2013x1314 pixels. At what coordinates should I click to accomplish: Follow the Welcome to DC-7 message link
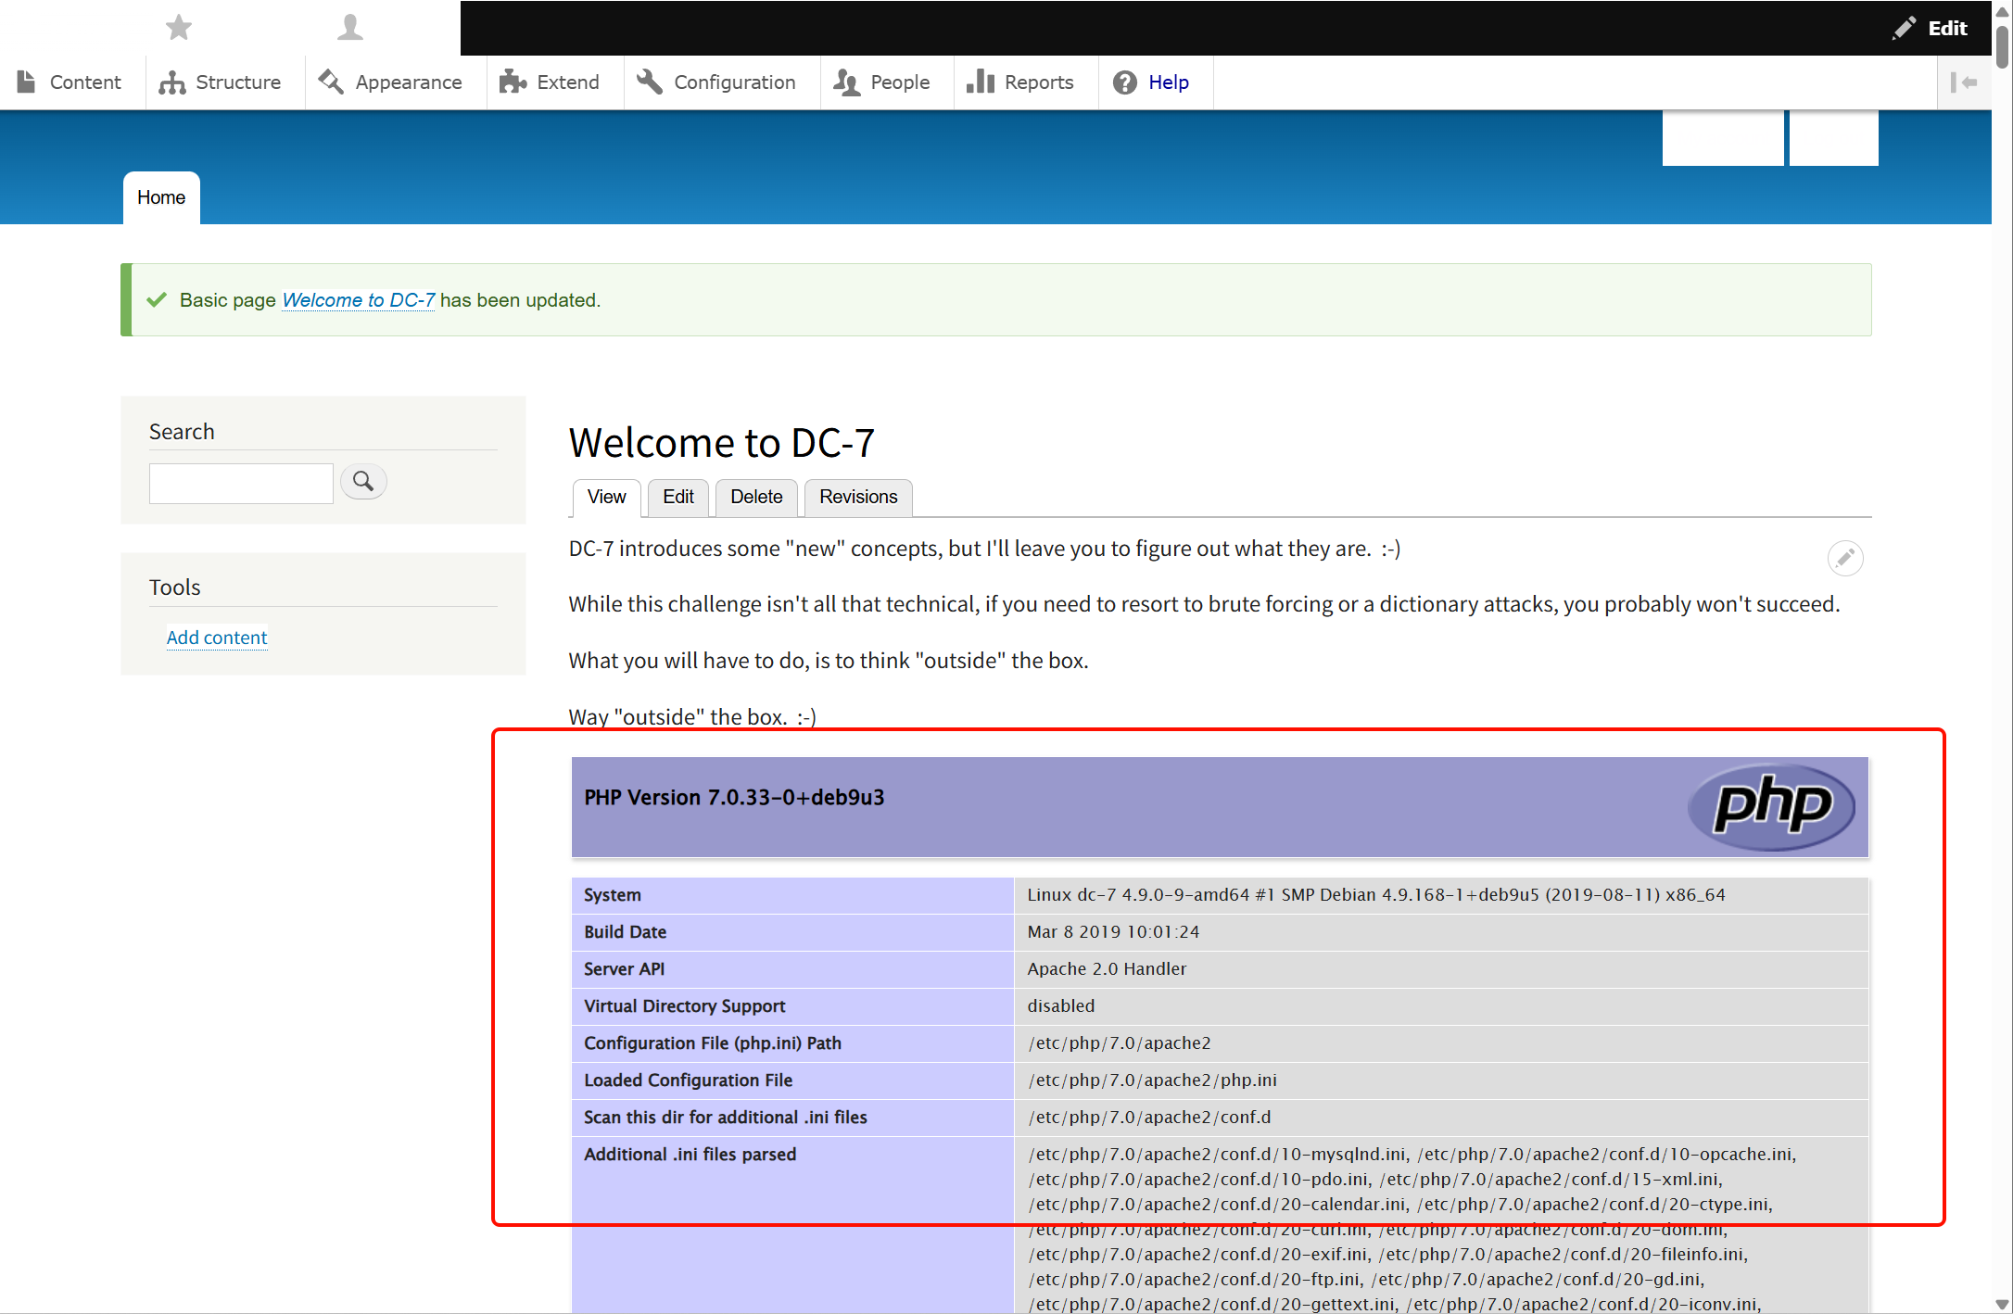(x=358, y=300)
